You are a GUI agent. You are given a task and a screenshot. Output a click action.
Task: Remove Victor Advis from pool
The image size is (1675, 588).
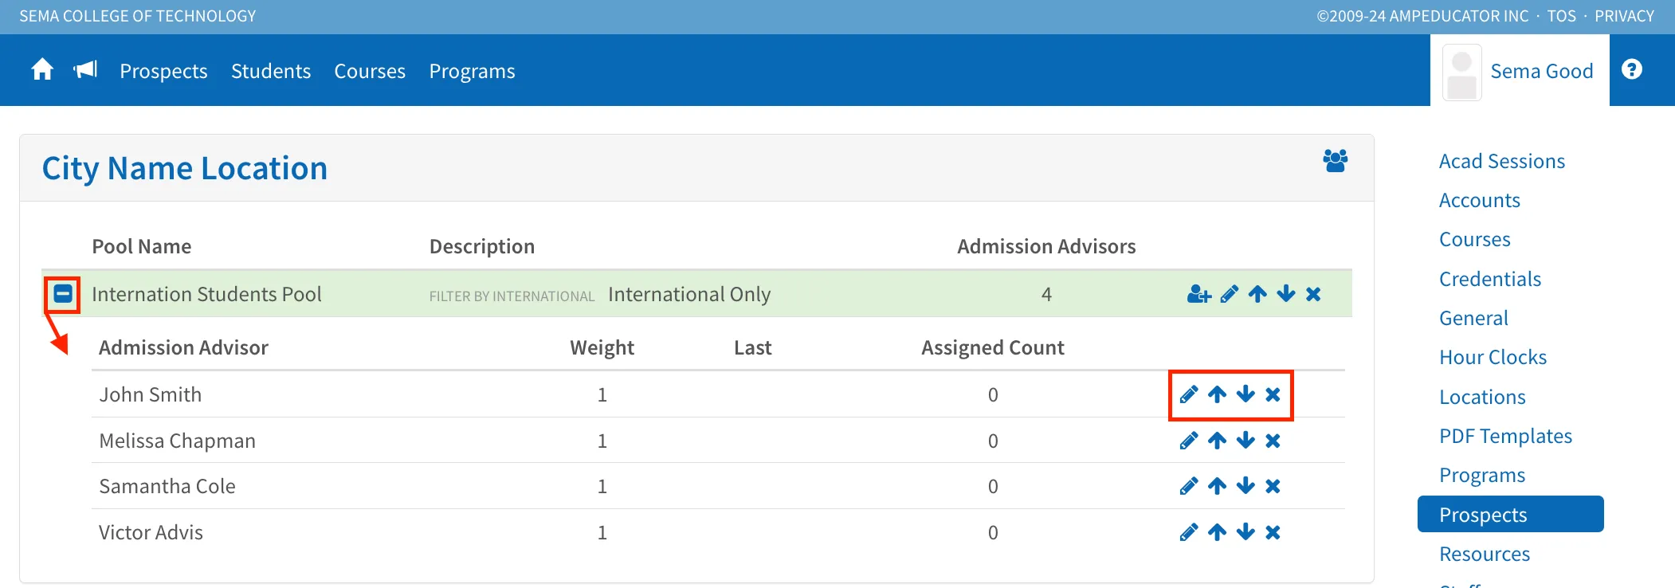point(1273,532)
